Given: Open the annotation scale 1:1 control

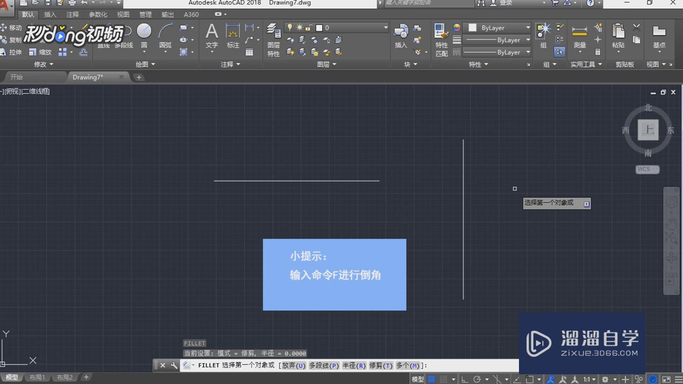Looking at the screenshot, I should 588,378.
